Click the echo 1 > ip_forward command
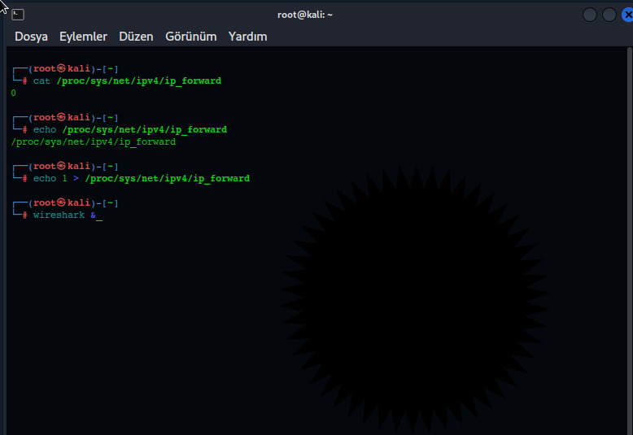Viewport: 633px width, 435px height. pyautogui.click(x=142, y=178)
